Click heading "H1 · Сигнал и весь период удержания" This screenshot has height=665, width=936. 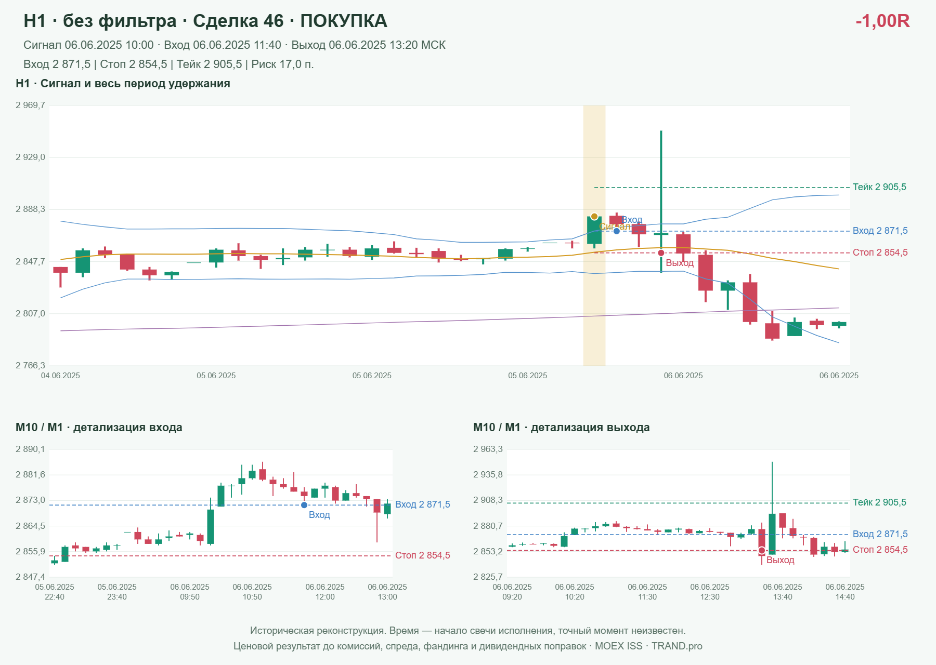tap(123, 84)
